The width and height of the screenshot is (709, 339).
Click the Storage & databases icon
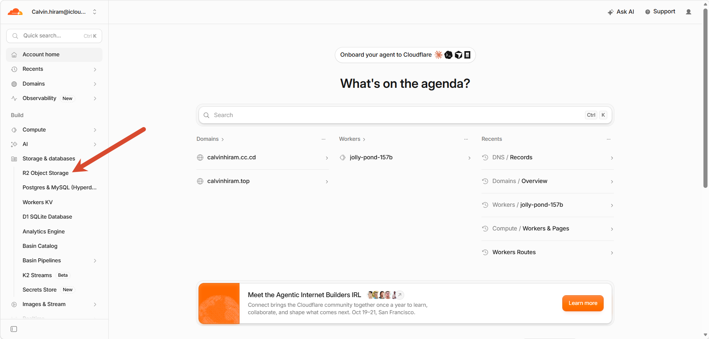click(14, 159)
